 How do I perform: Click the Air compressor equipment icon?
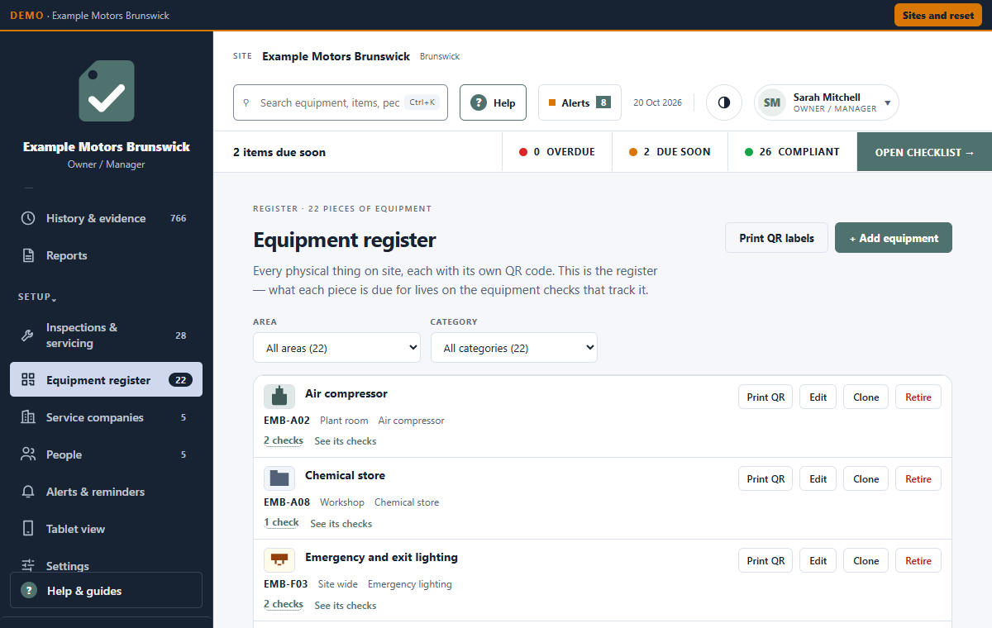pos(279,397)
